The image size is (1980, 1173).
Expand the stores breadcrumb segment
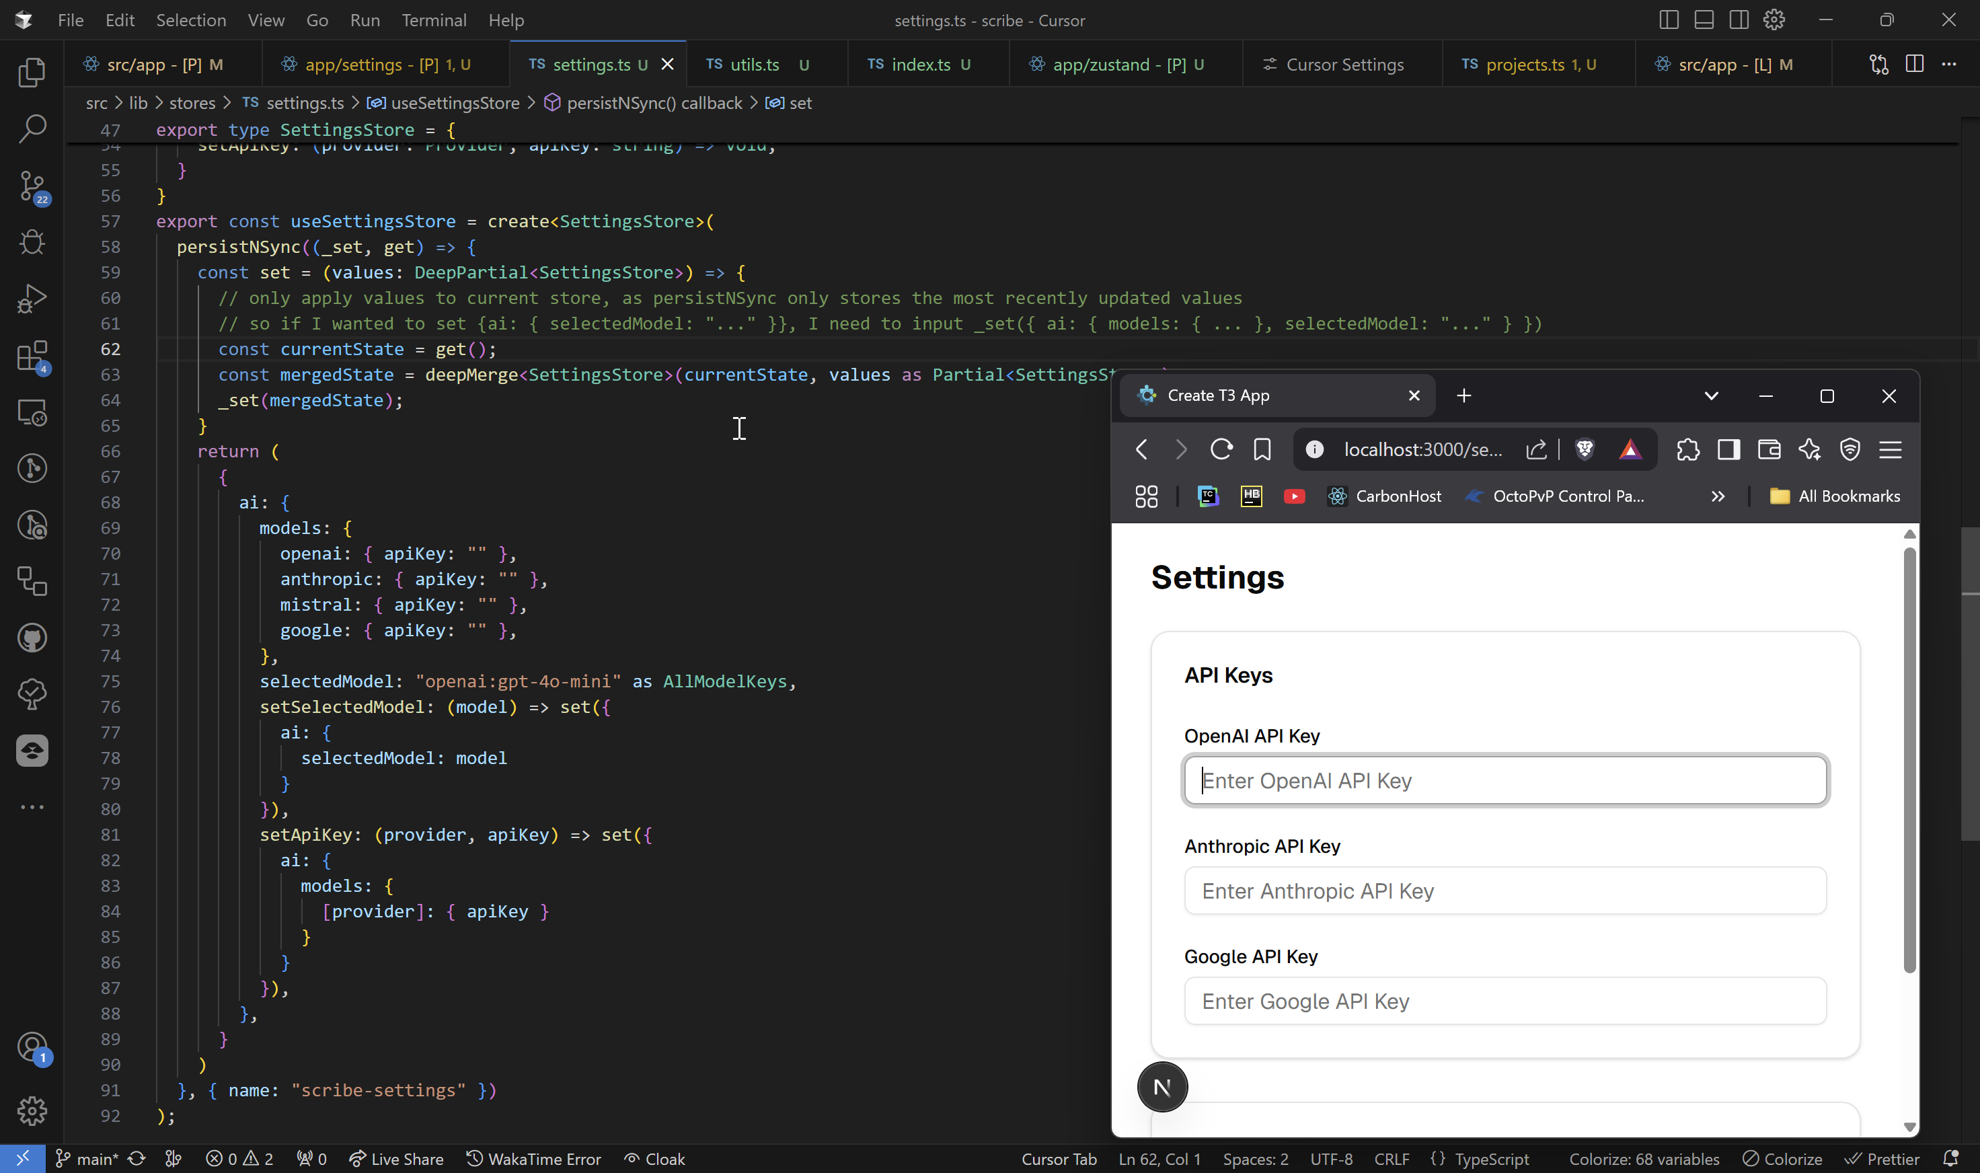(192, 103)
